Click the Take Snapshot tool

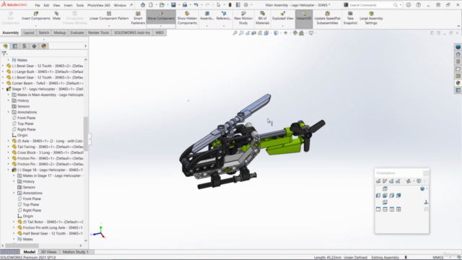click(350, 18)
